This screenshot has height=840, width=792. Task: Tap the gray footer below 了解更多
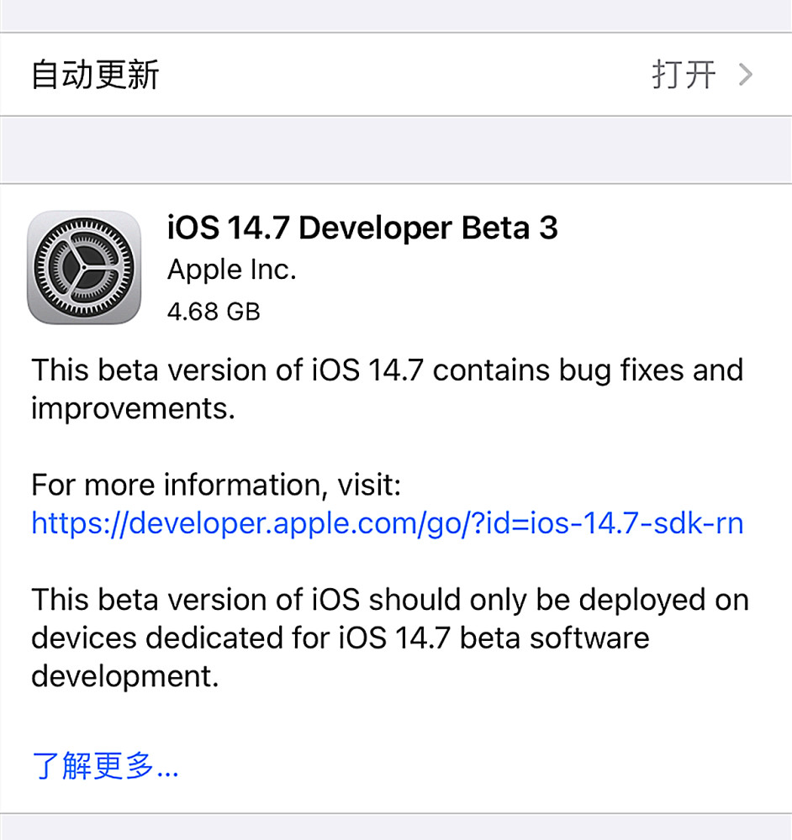click(396, 827)
